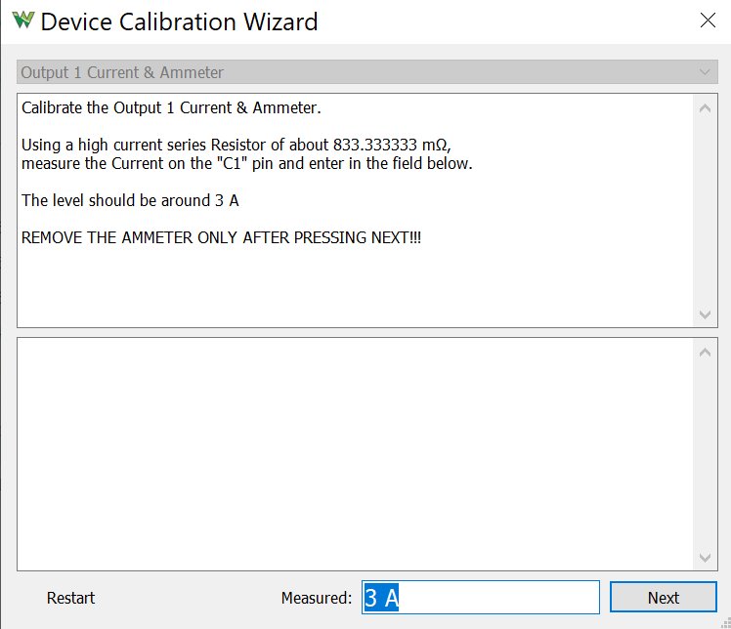This screenshot has height=629, width=731.
Task: Click the Next button
Action: [663, 598]
